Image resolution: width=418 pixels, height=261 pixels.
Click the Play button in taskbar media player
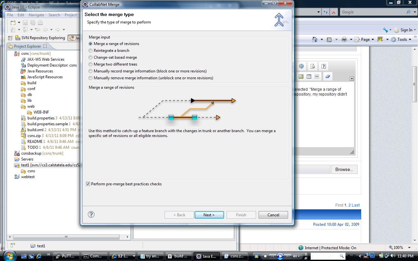point(280,256)
